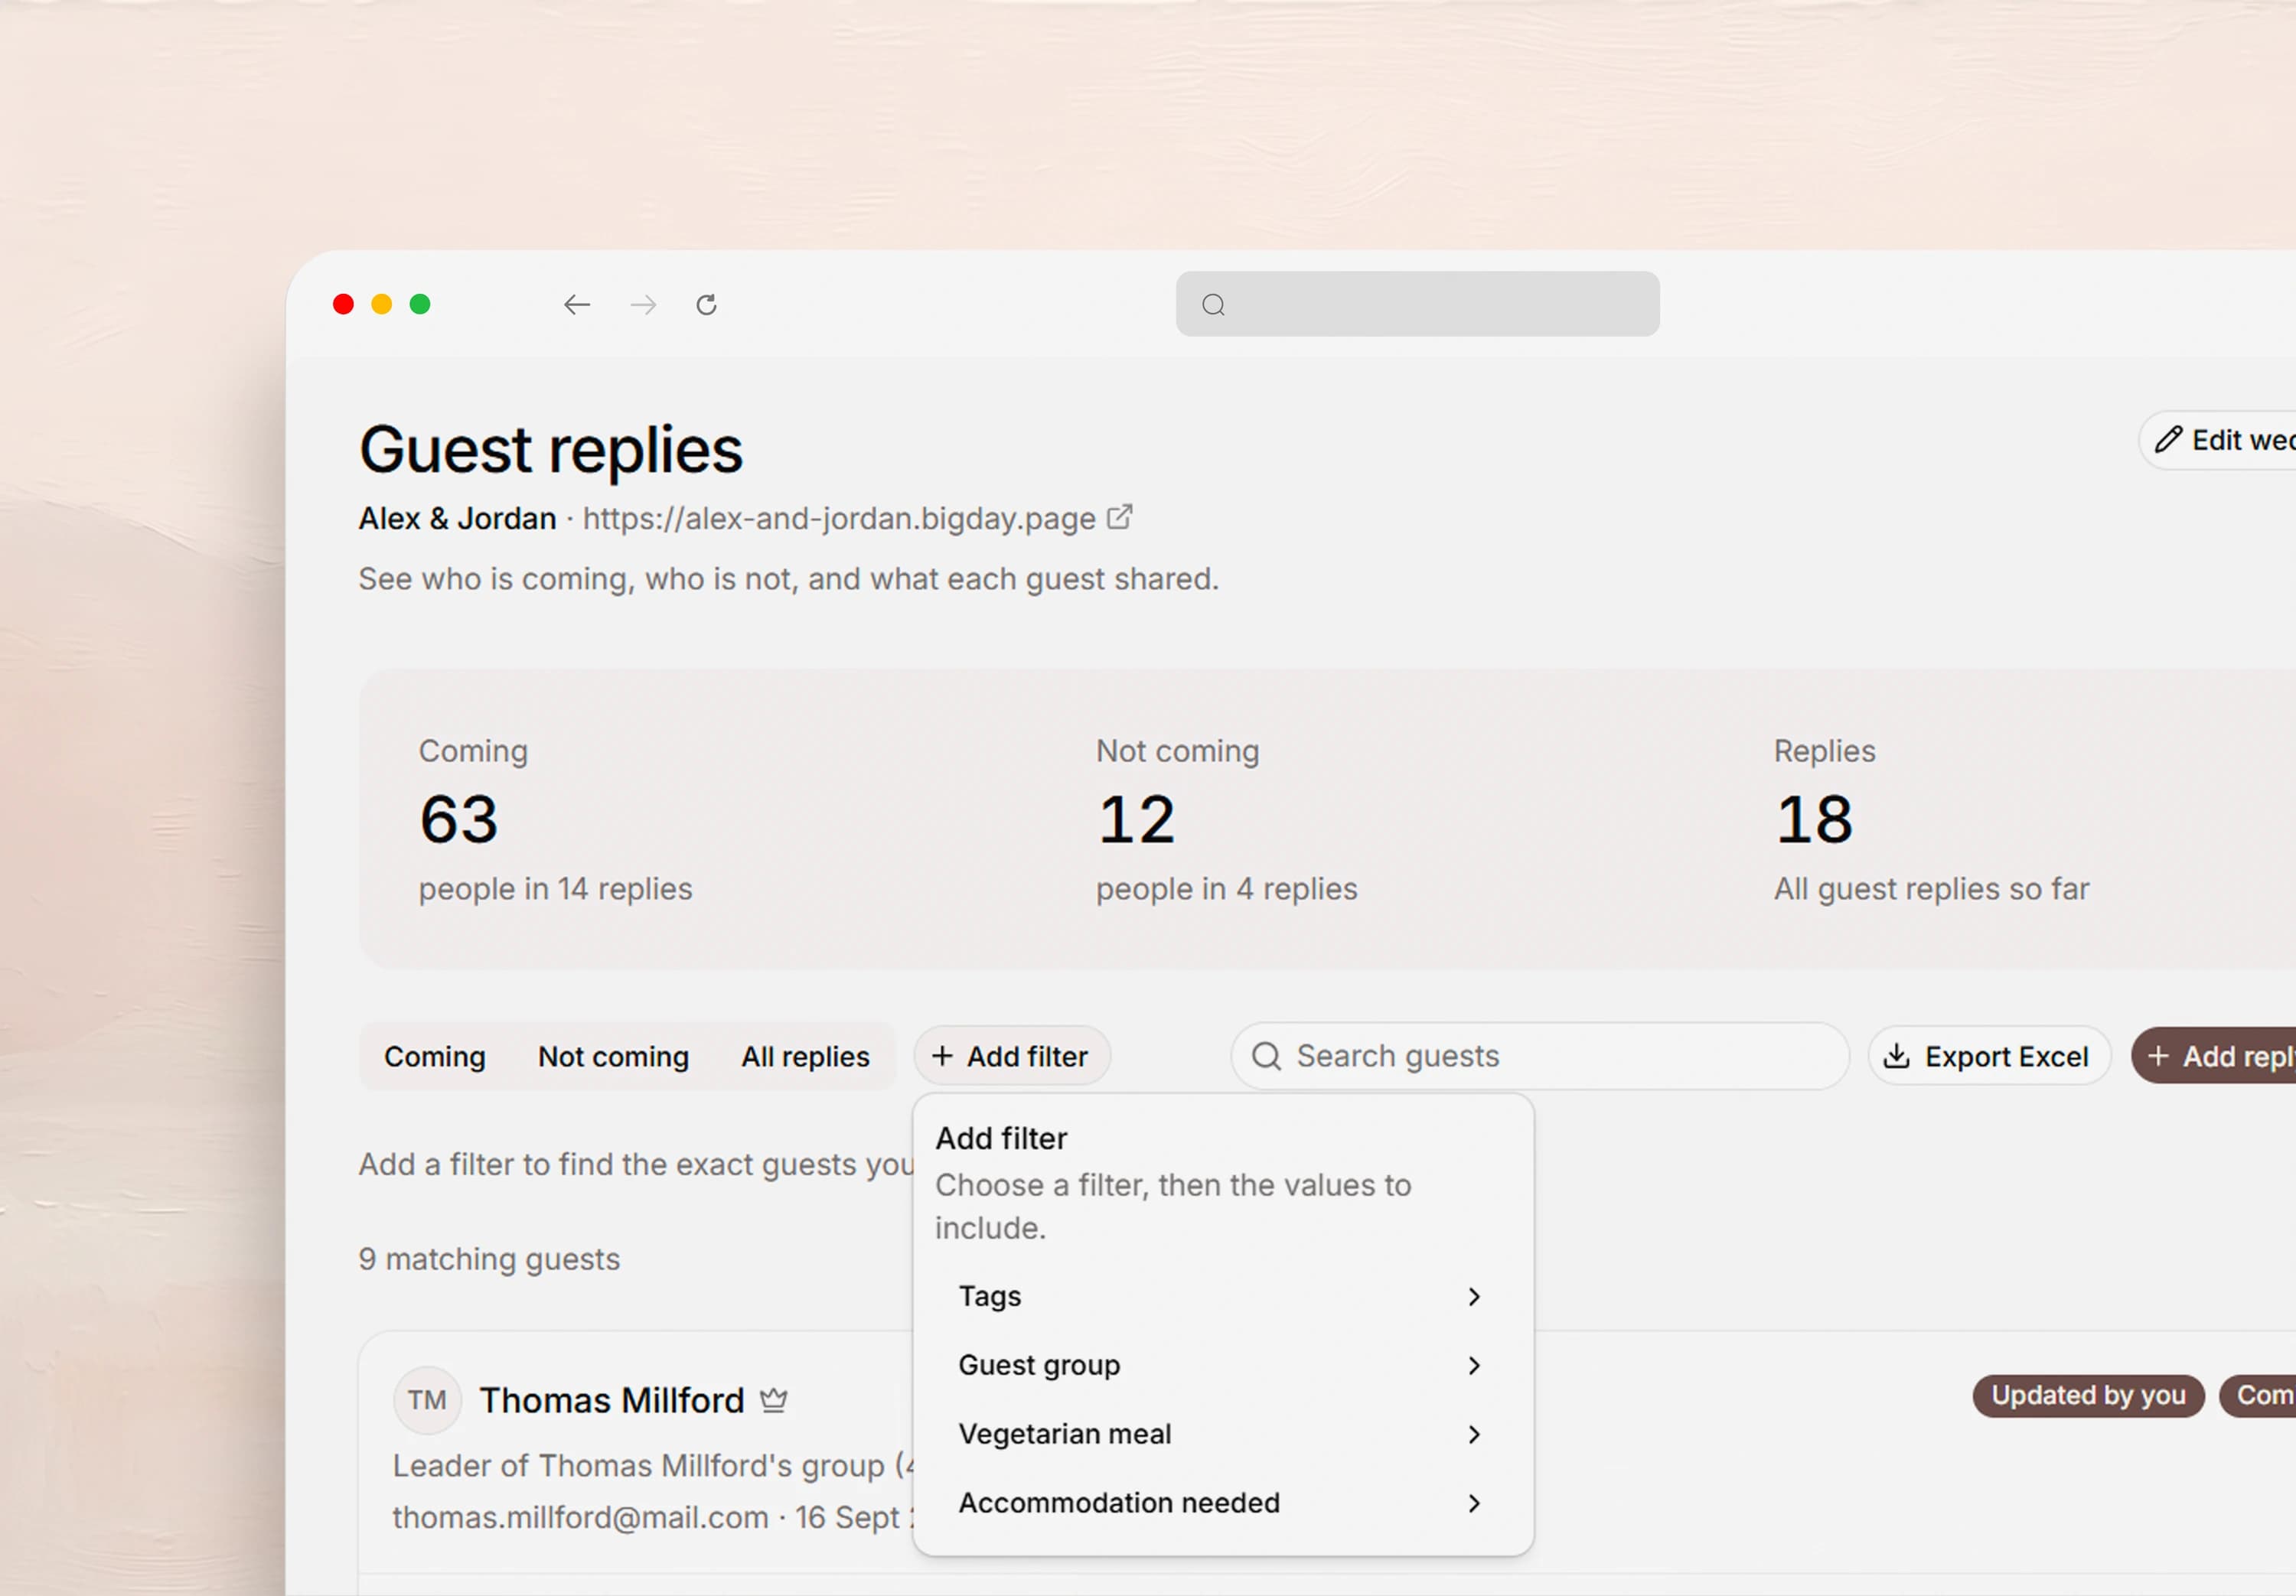The image size is (2296, 1596).
Task: Open the alex-and-jordan.bigday.page link
Action: pos(839,518)
